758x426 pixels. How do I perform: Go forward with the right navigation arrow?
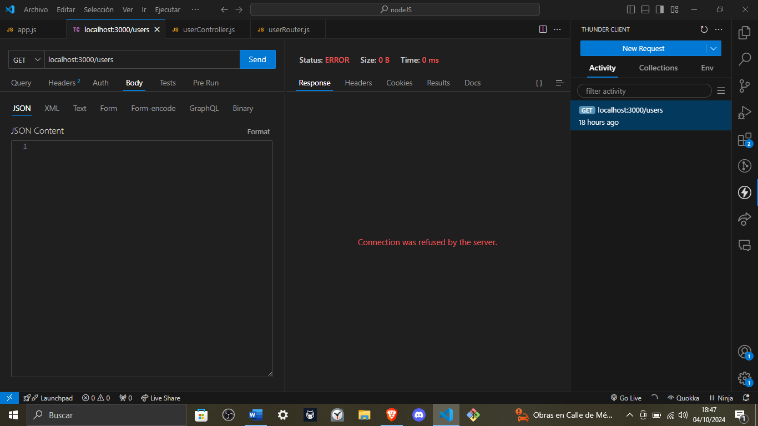coord(239,9)
